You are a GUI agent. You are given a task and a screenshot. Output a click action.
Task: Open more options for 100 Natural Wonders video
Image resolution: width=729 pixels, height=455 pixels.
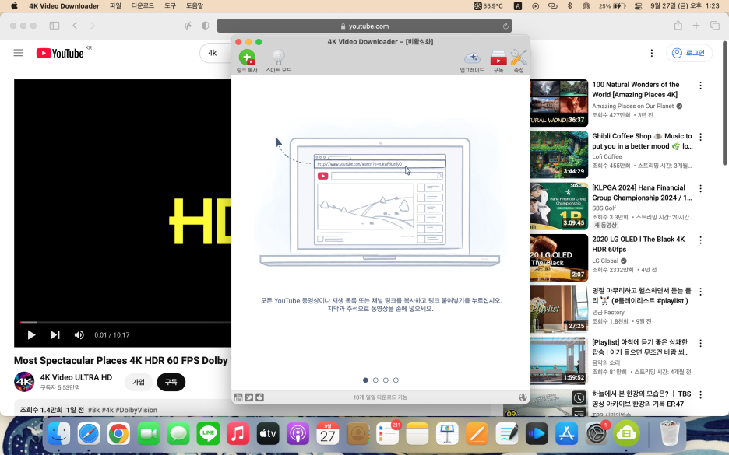coord(701,85)
